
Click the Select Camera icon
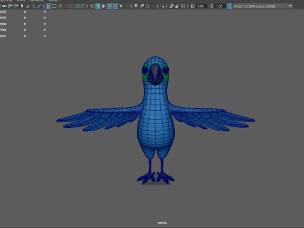[x=4, y=6]
